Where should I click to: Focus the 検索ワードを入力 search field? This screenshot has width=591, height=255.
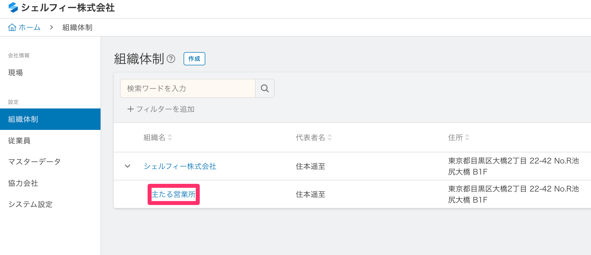click(188, 88)
